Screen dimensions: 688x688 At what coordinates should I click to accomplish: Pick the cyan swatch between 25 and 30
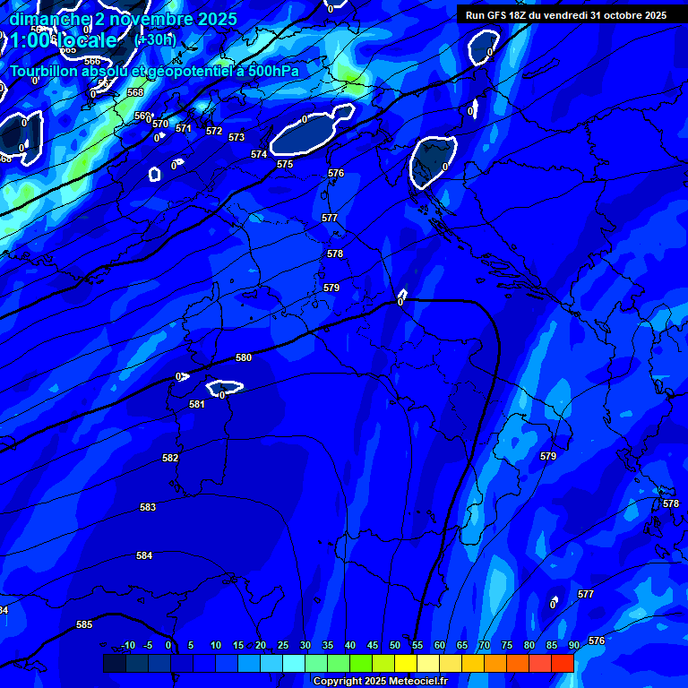pos(294,663)
